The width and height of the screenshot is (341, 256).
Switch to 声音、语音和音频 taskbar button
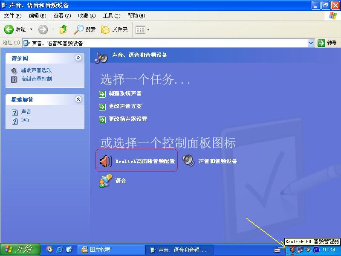point(179,250)
